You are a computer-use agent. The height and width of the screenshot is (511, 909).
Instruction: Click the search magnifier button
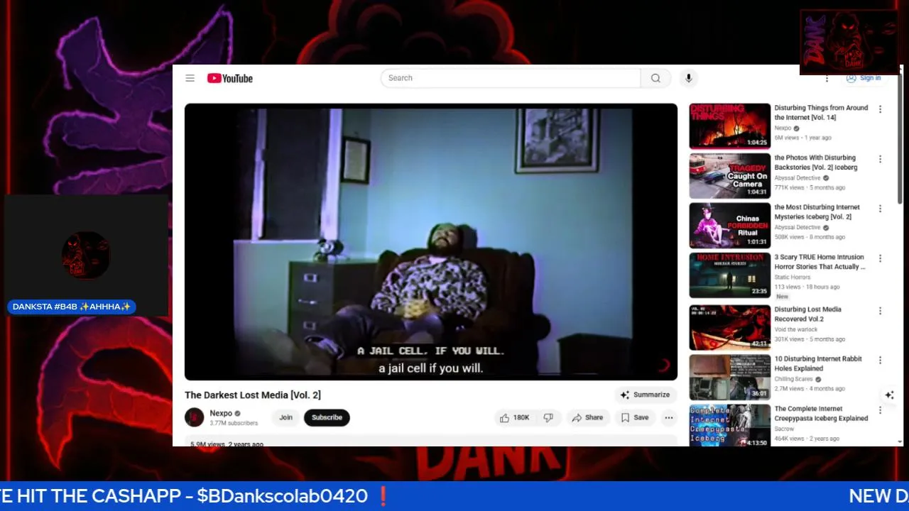pyautogui.click(x=655, y=78)
